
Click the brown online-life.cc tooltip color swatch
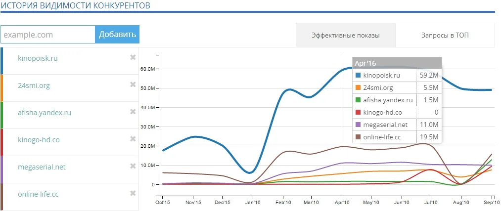tap(358, 137)
